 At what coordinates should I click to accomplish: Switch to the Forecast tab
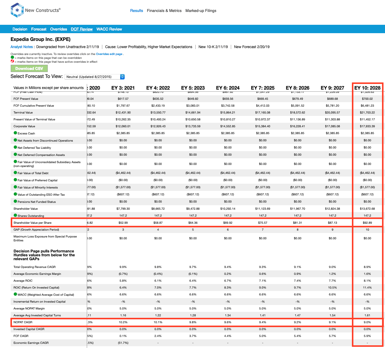point(39,29)
